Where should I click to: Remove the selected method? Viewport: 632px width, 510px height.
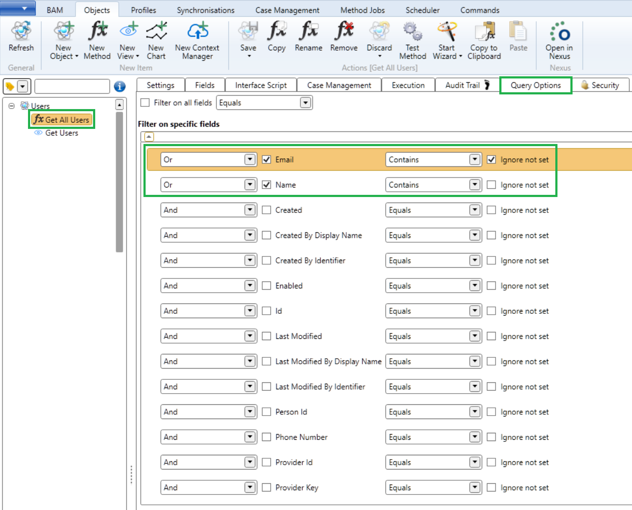pos(344,31)
